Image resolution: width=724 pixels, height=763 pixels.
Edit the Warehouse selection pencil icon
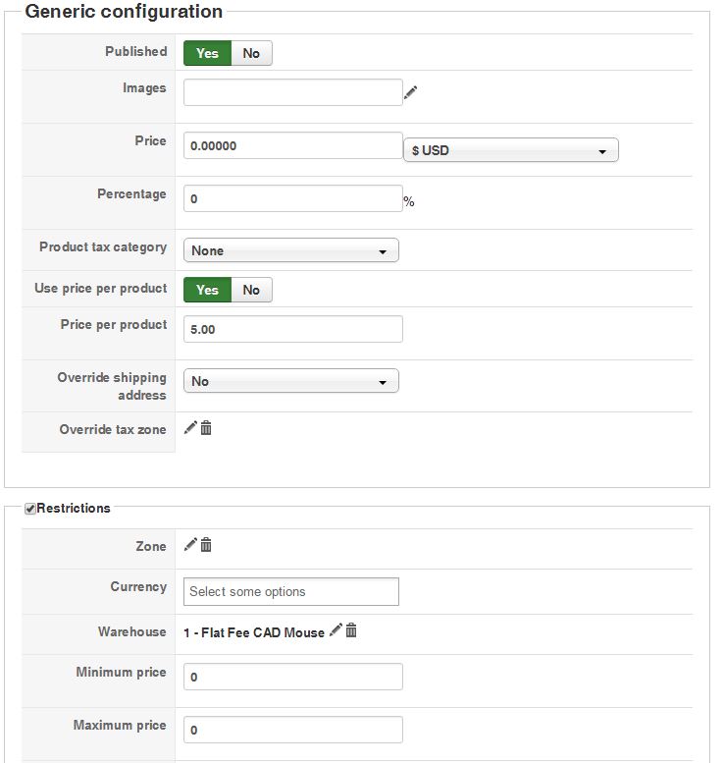point(336,630)
